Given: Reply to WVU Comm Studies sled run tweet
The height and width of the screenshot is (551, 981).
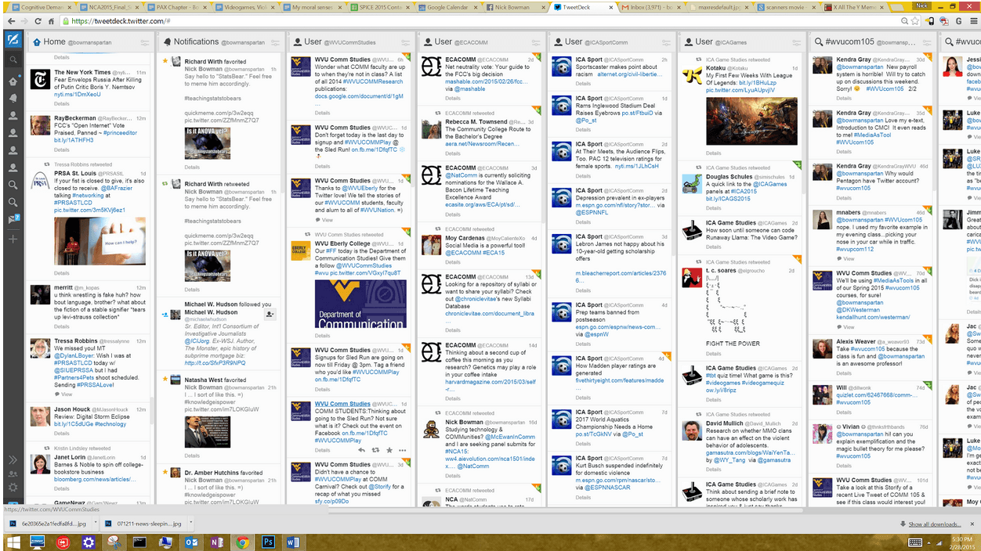Looking at the screenshot, I should click(x=361, y=451).
